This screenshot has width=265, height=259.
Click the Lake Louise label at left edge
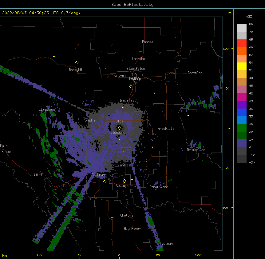(6, 149)
